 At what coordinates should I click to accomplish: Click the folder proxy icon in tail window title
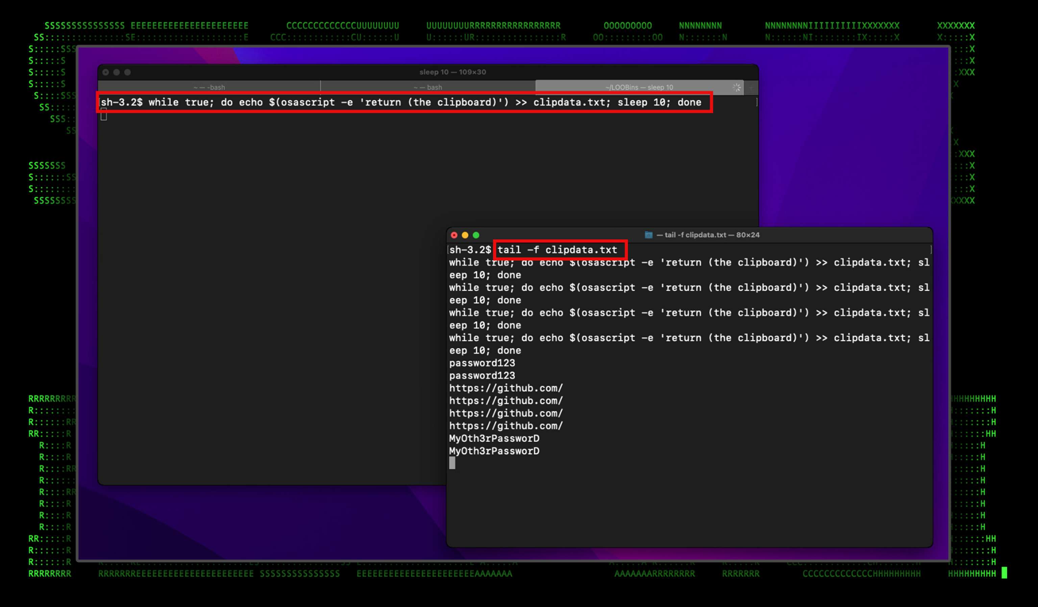(x=648, y=235)
